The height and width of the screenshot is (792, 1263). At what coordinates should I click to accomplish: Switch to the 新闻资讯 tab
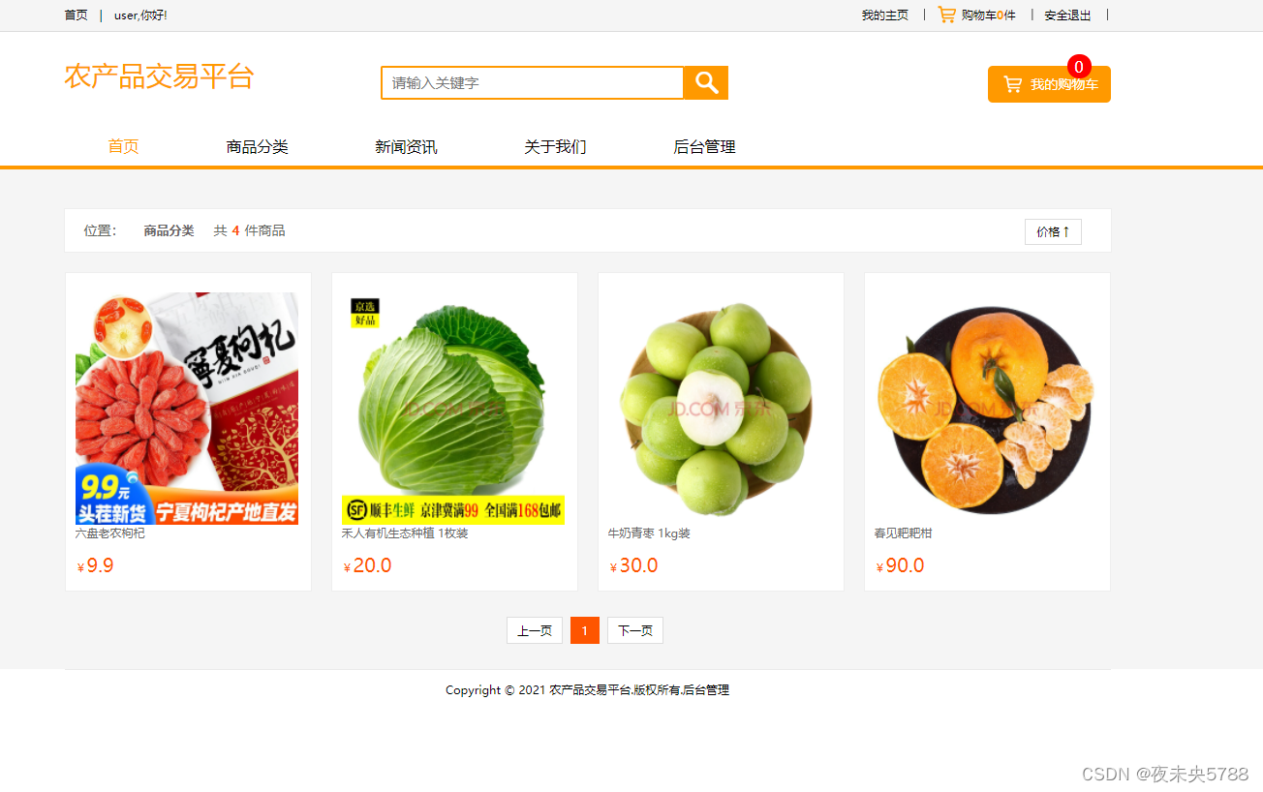coord(406,147)
